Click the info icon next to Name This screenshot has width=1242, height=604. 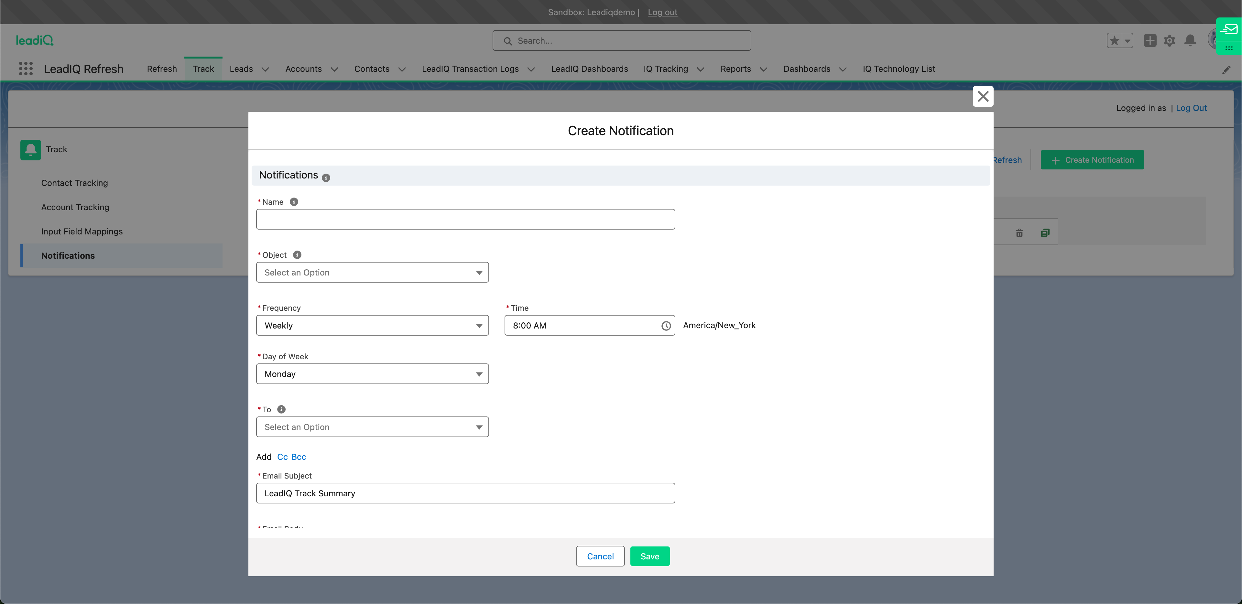pyautogui.click(x=294, y=201)
